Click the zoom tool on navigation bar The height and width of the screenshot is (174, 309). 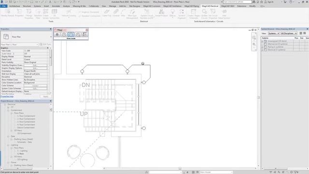coord(254,44)
